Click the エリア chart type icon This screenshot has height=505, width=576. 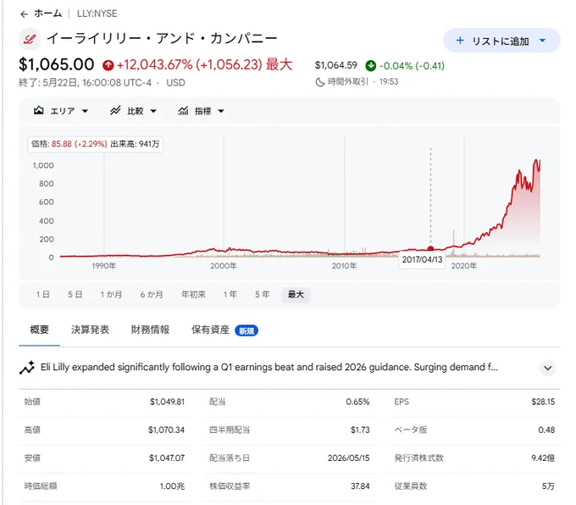click(39, 111)
